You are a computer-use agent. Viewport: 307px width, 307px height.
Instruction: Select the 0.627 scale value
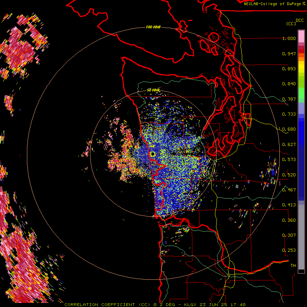tap(289, 145)
